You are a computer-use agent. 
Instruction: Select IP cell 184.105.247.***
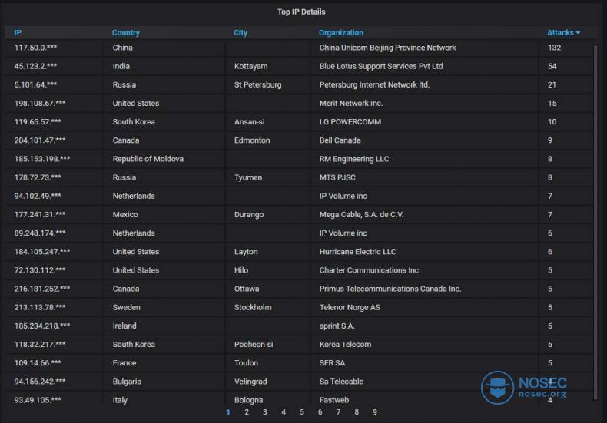pyautogui.click(x=42, y=252)
